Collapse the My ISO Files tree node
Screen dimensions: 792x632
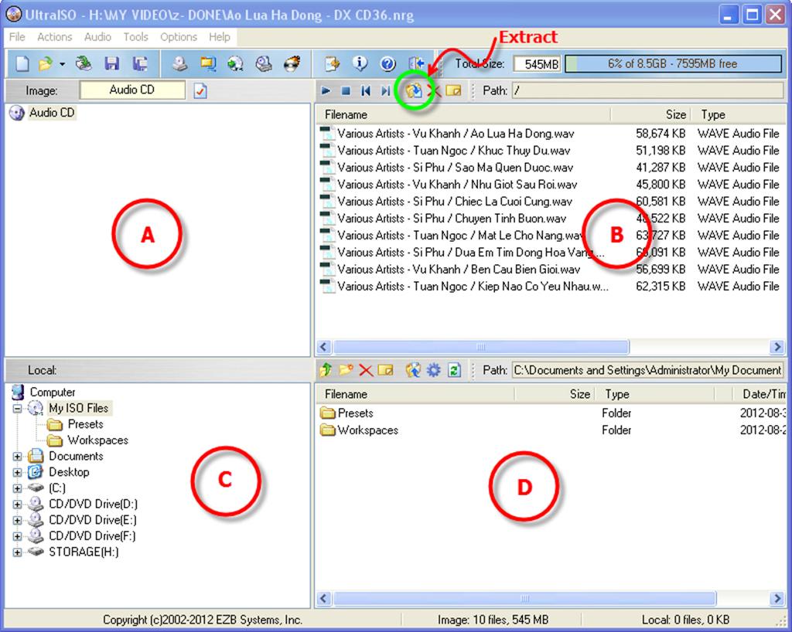coord(18,408)
